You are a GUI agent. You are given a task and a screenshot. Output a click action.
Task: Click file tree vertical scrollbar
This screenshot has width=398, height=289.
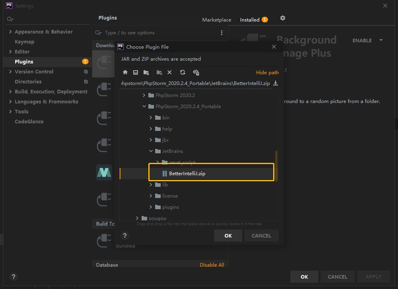point(276,166)
